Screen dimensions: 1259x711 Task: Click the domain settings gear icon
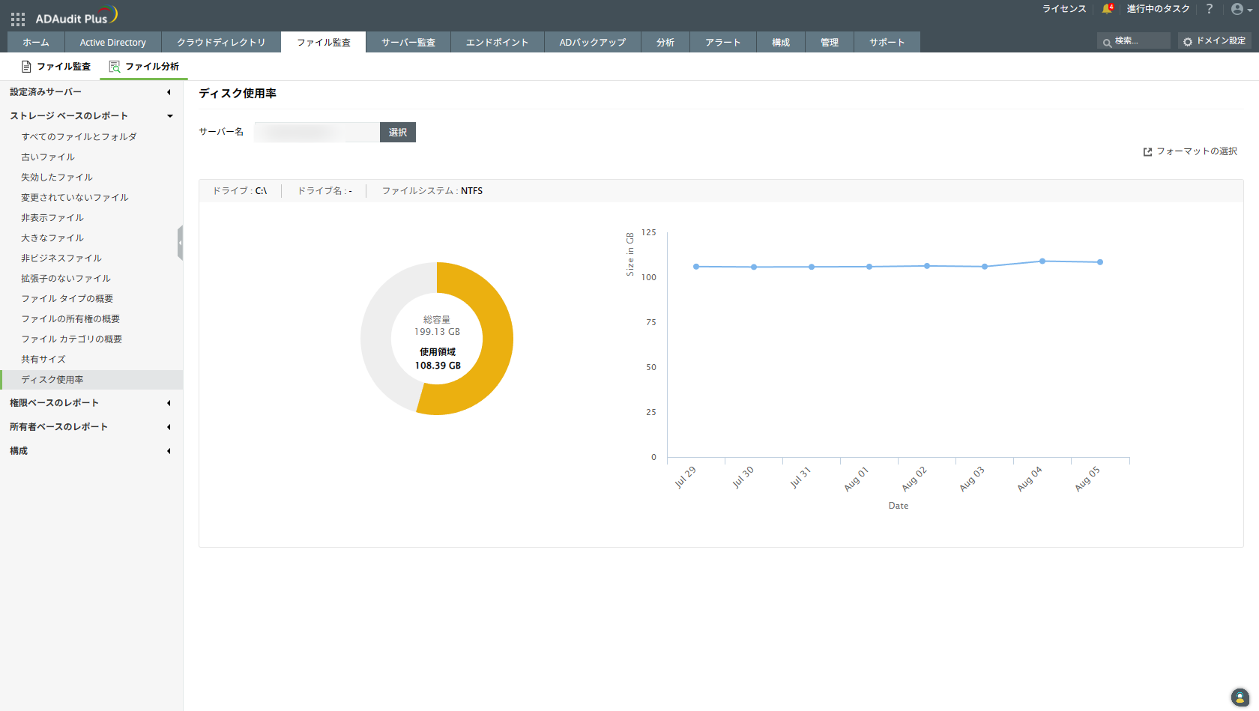1188,42
